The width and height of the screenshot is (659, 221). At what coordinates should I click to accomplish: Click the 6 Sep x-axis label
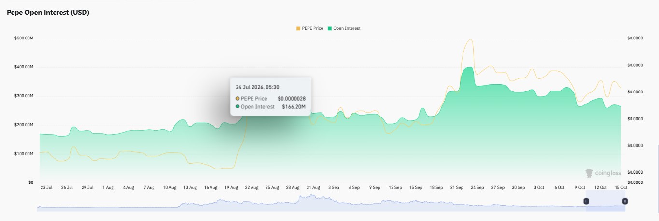click(x=354, y=187)
